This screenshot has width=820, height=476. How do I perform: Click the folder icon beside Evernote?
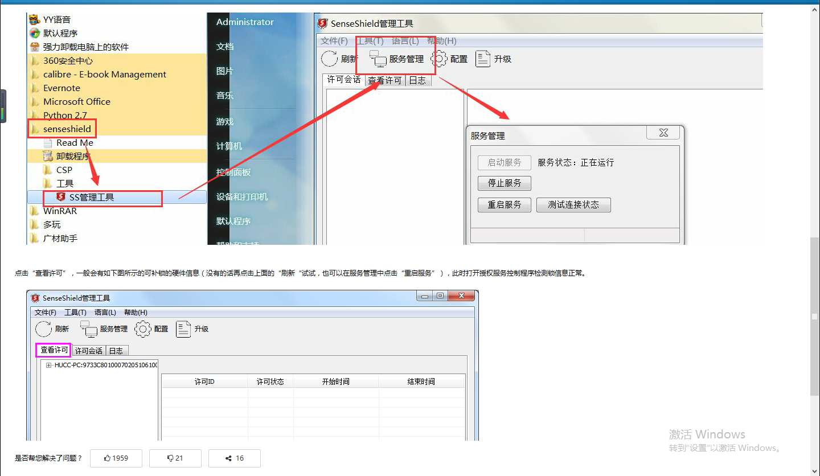[x=35, y=88]
